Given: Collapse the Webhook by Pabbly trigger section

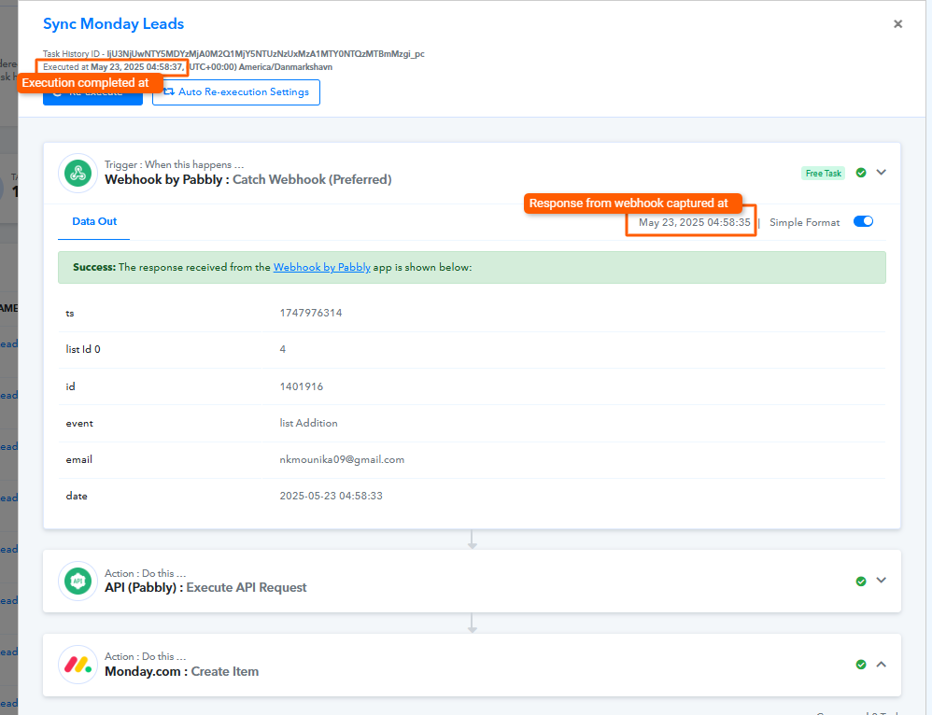Looking at the screenshot, I should pos(881,173).
